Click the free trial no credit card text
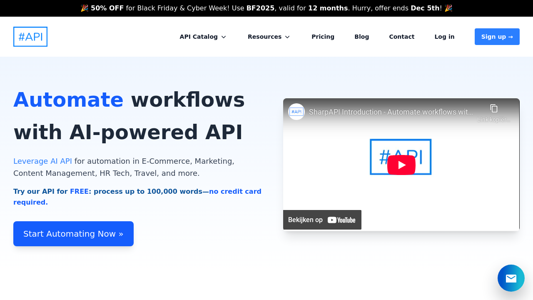533x300 pixels. (x=137, y=197)
